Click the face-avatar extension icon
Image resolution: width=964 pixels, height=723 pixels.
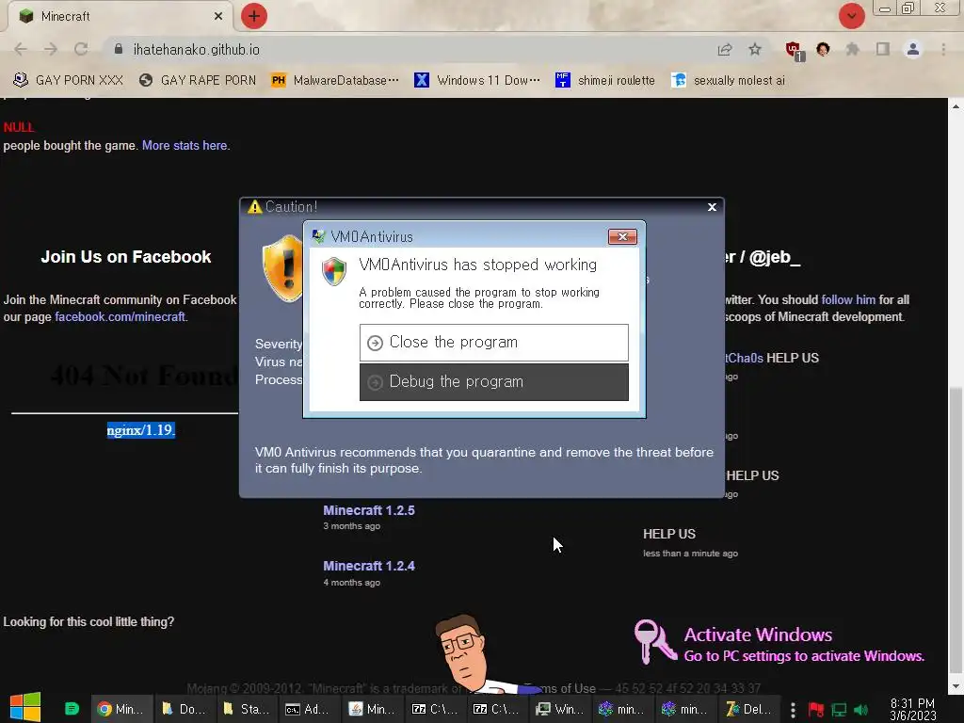(823, 49)
